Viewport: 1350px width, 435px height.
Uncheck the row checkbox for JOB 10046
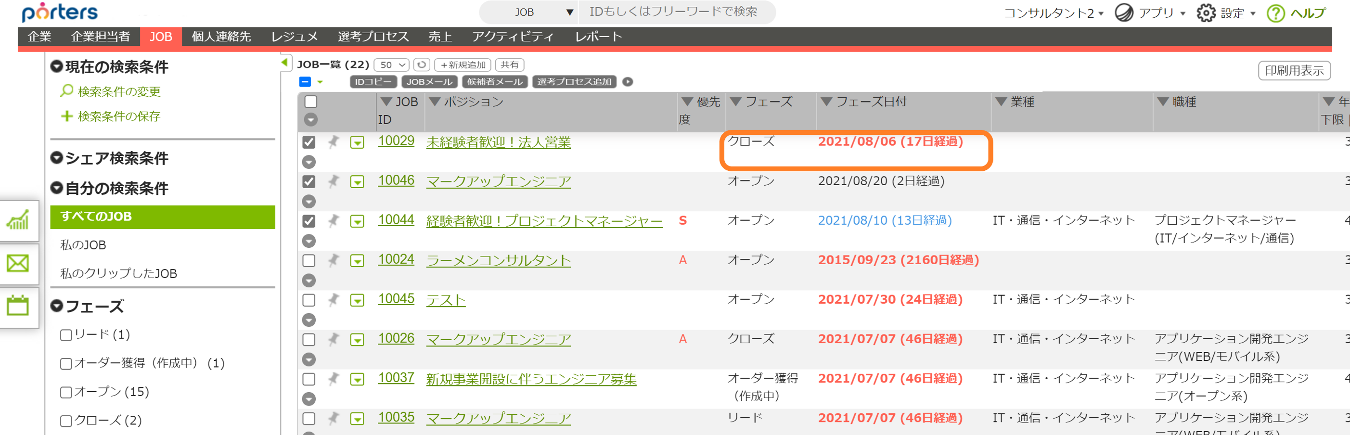coord(309,181)
